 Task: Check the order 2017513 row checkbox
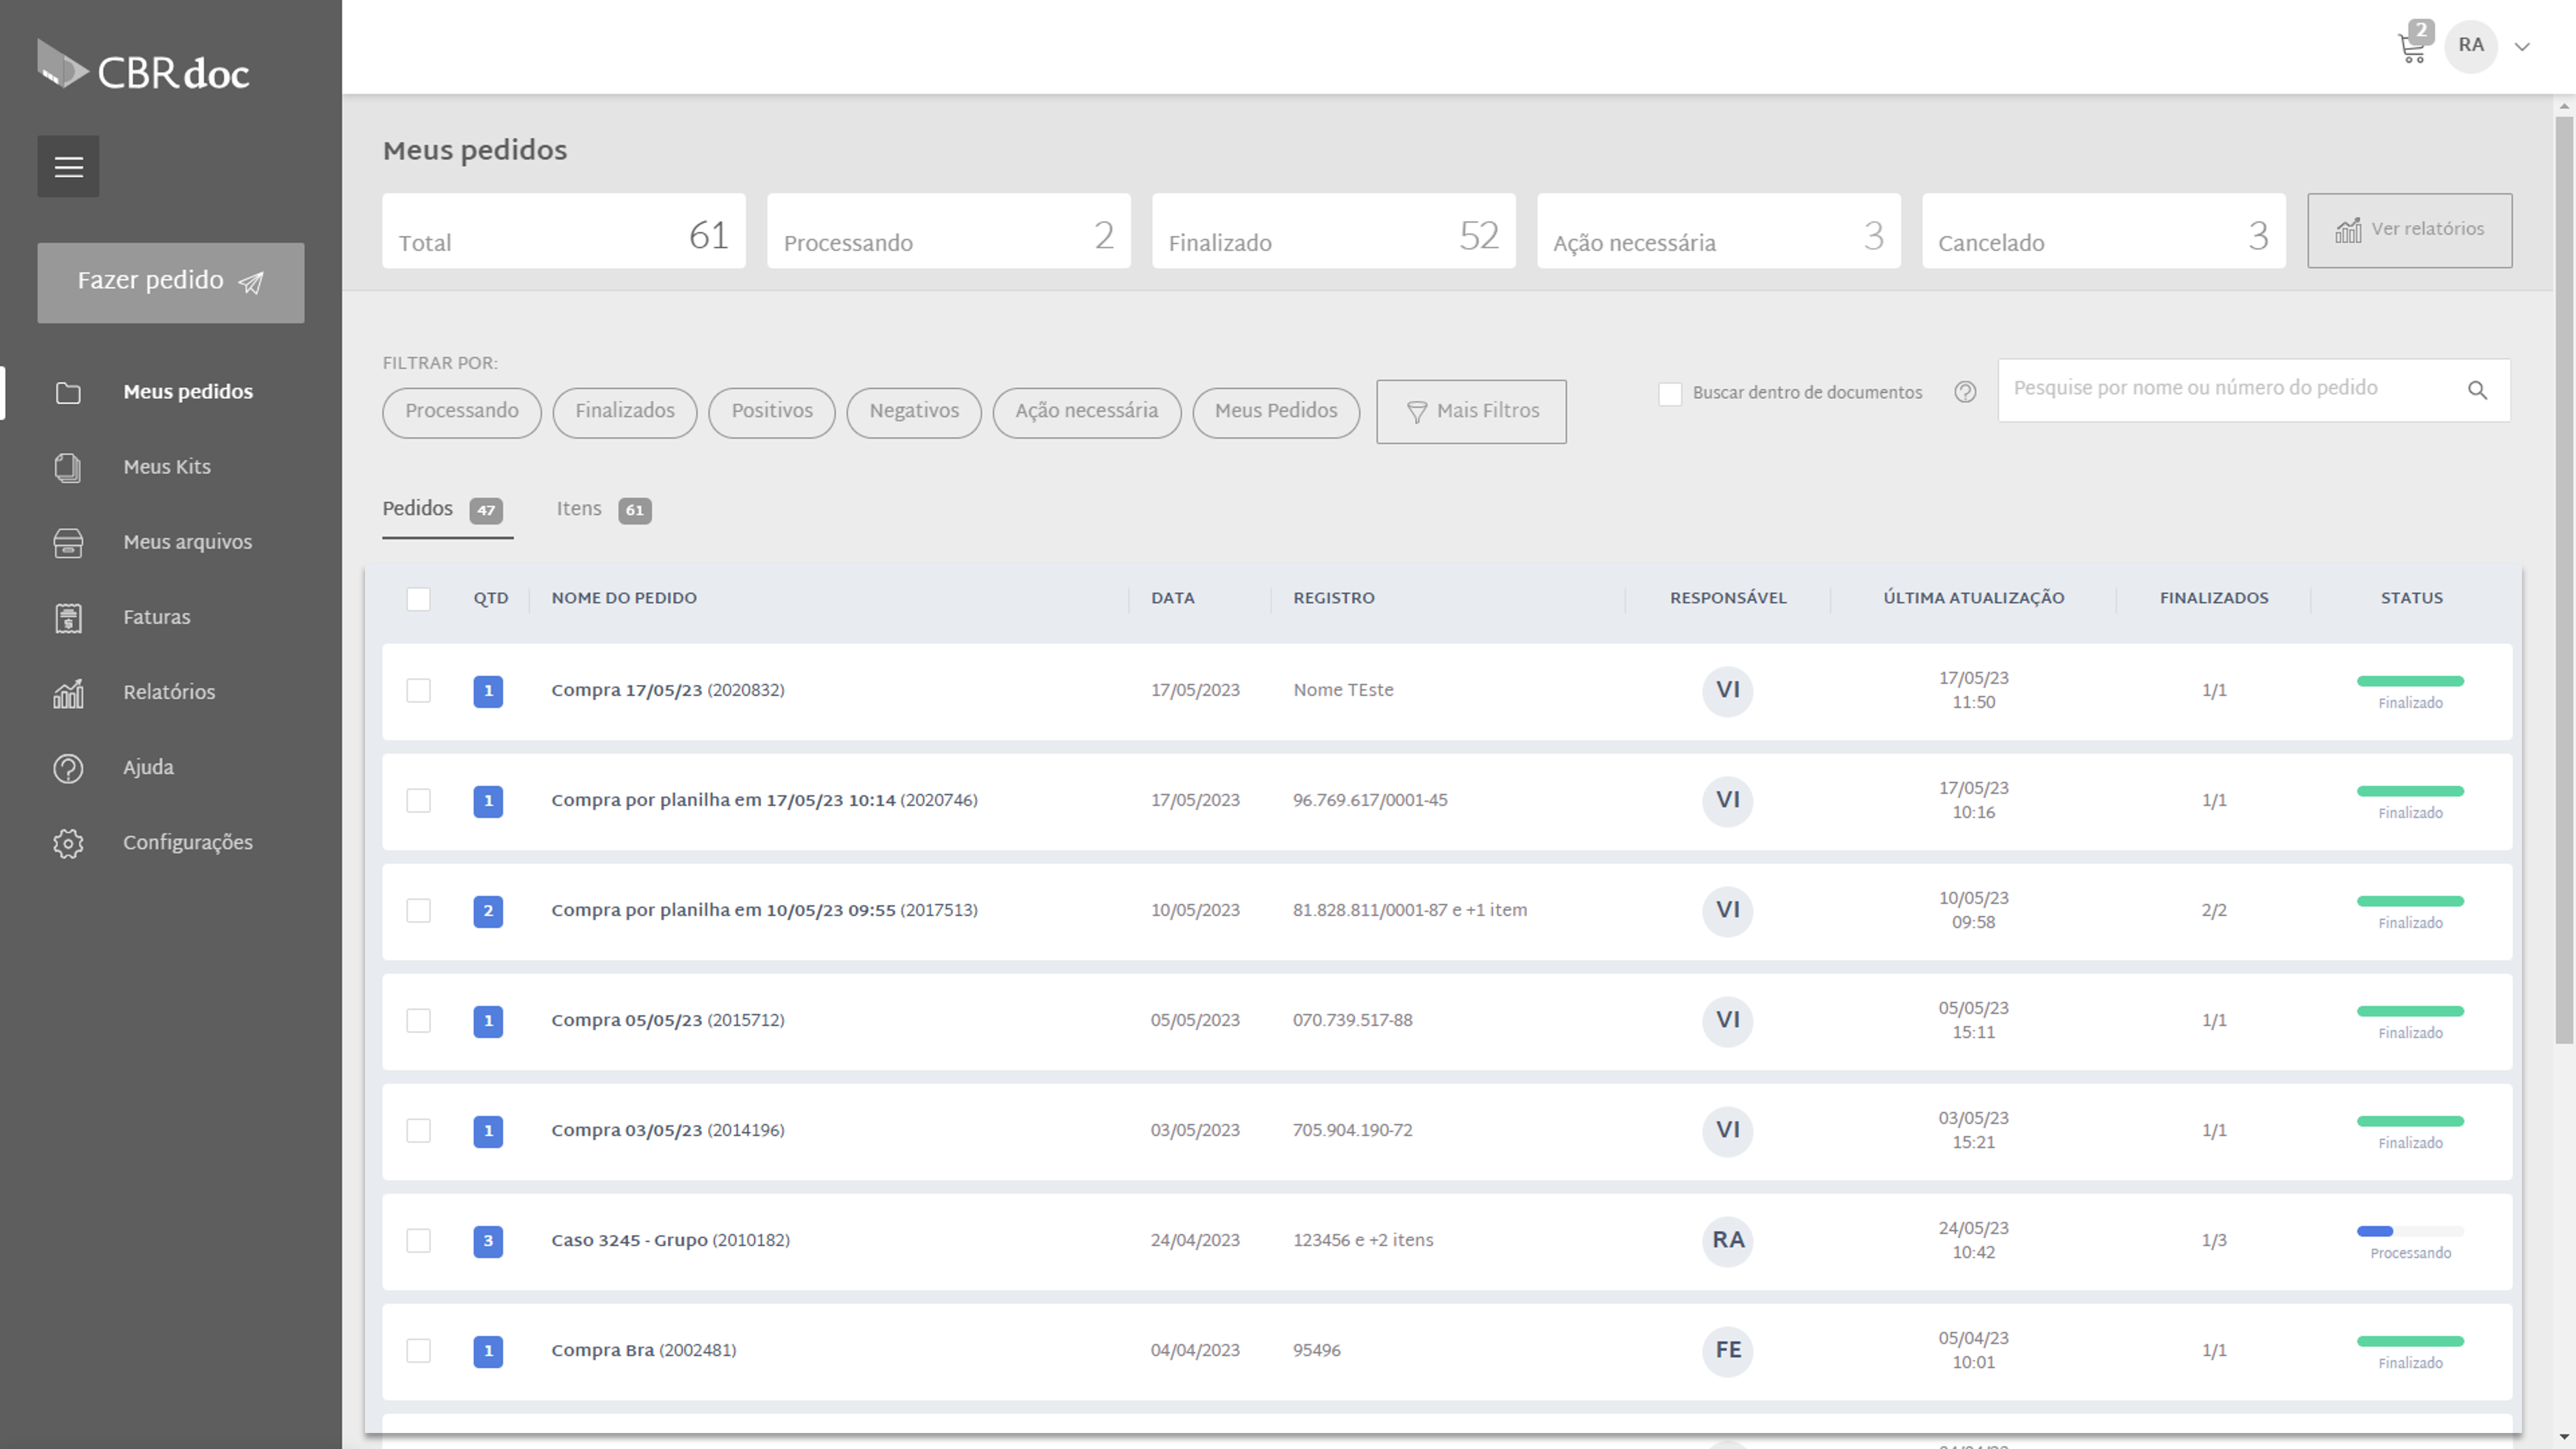(418, 910)
